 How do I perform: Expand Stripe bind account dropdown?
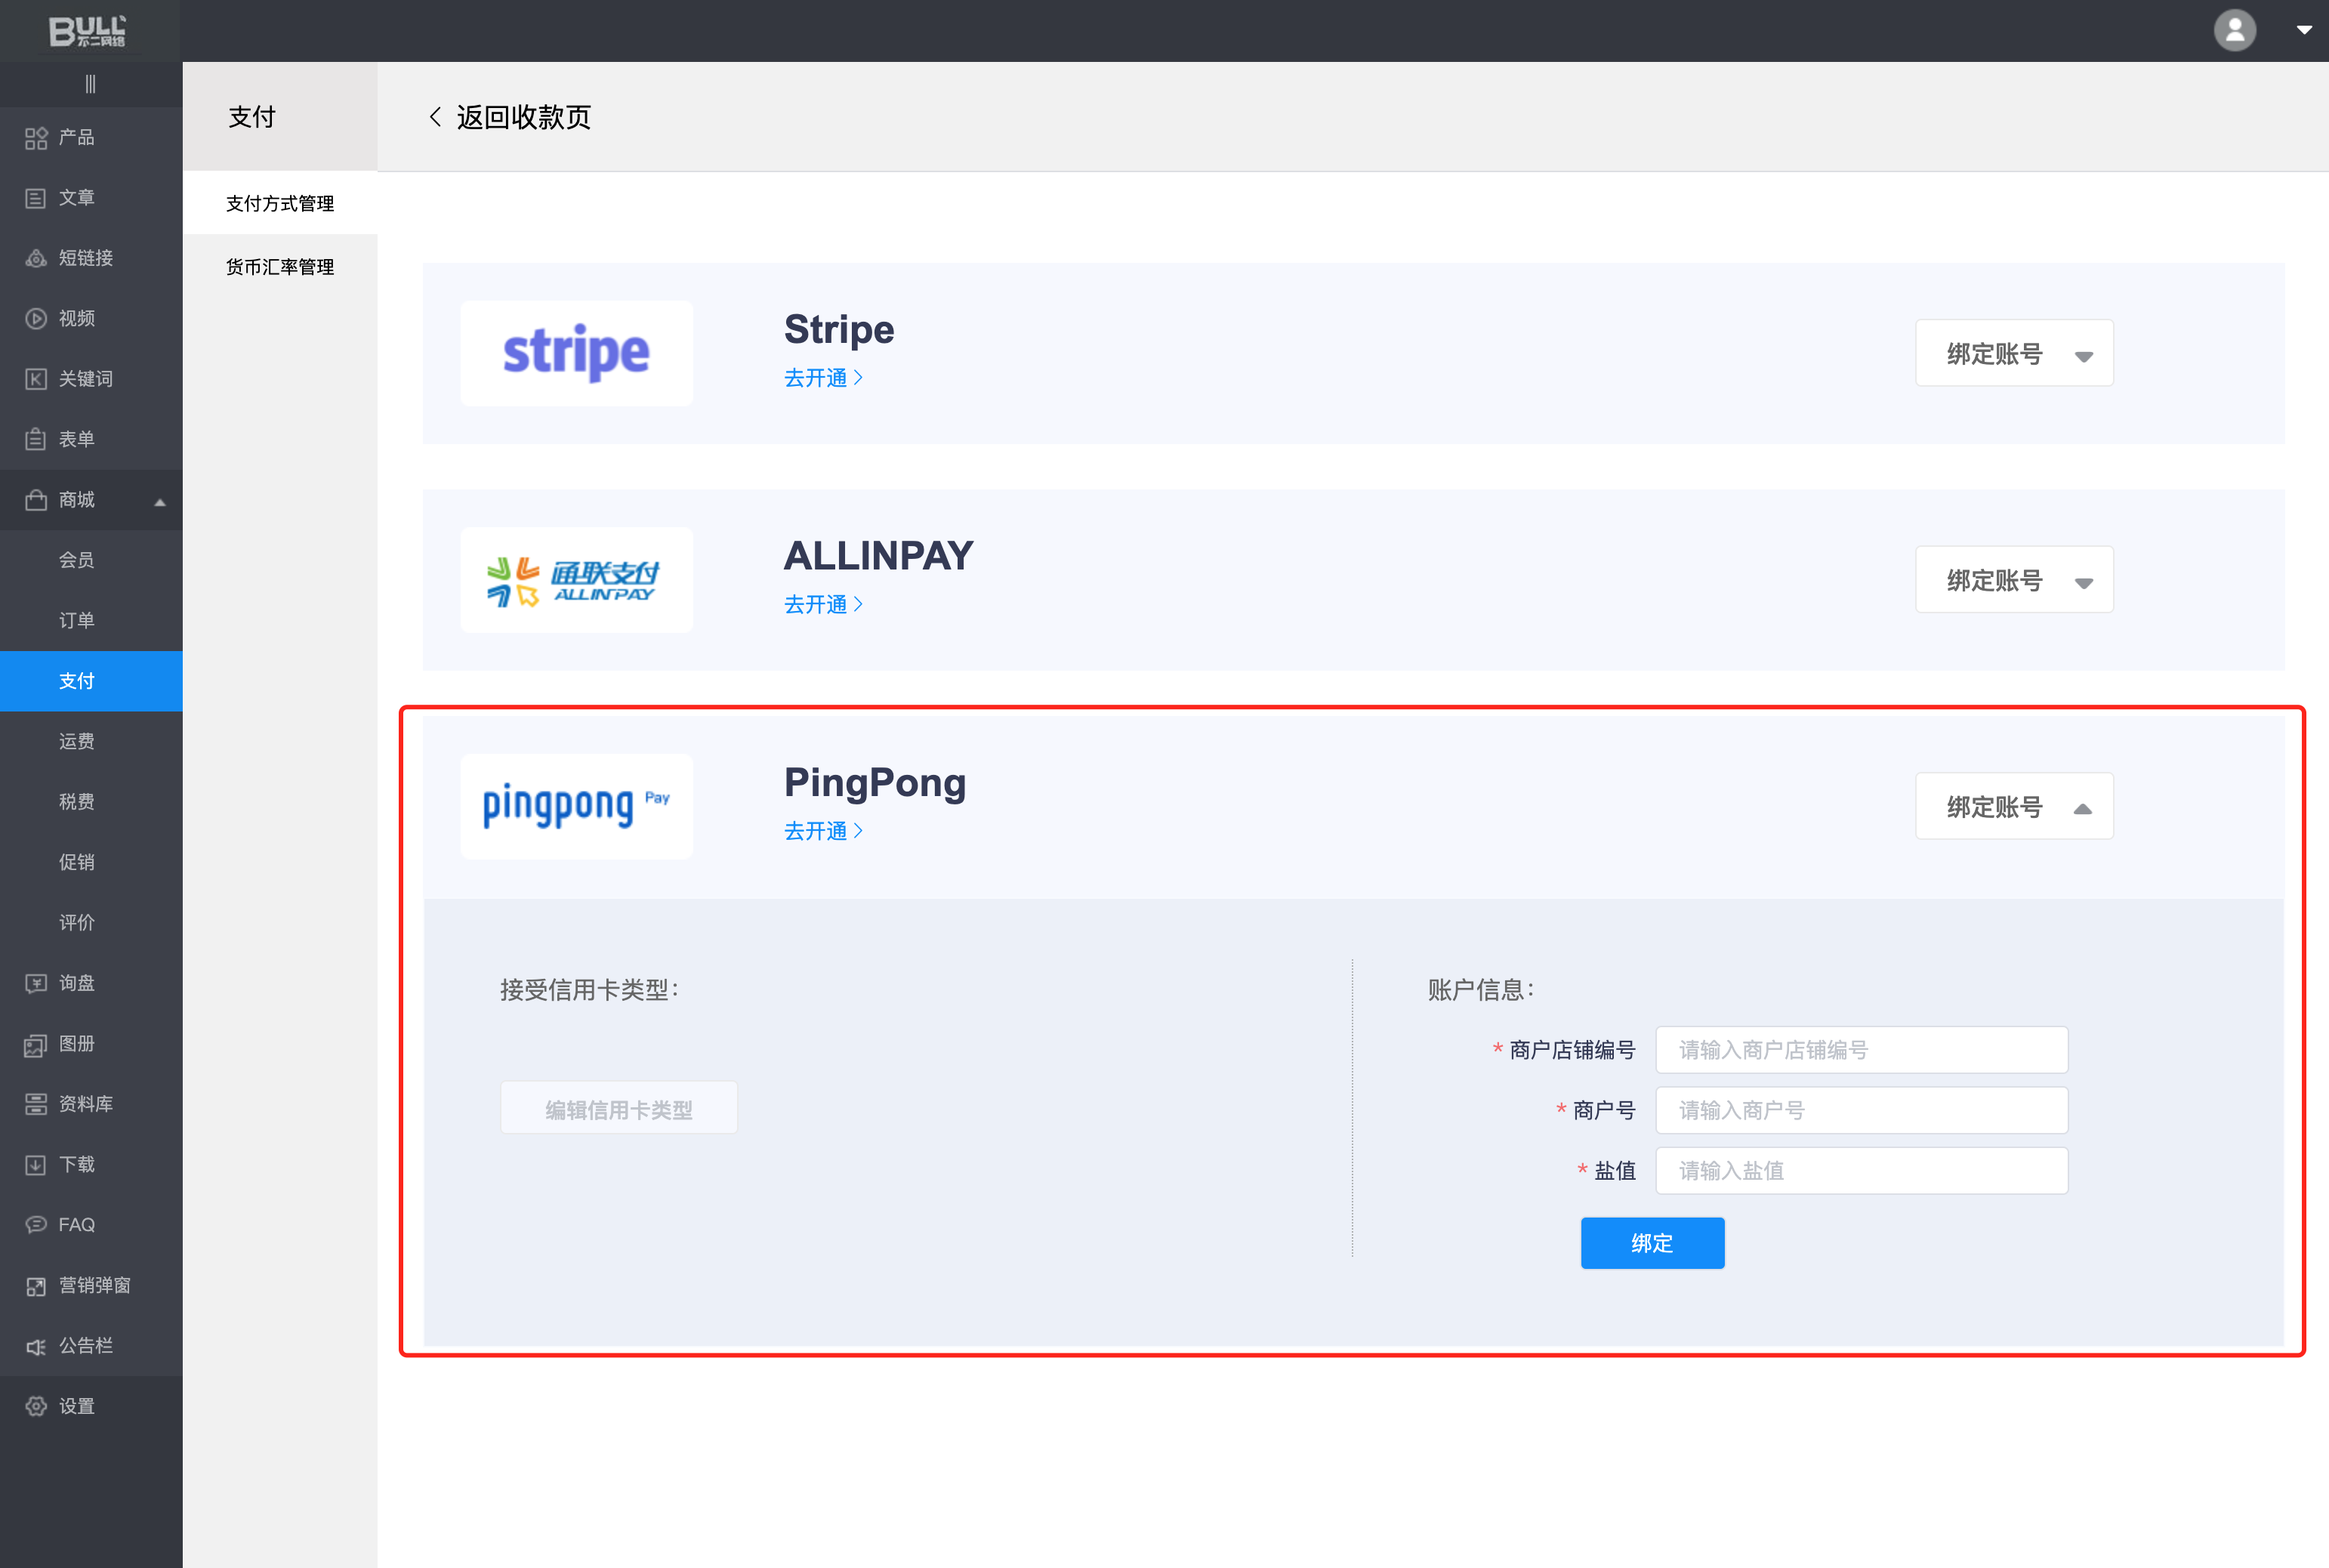point(2013,353)
